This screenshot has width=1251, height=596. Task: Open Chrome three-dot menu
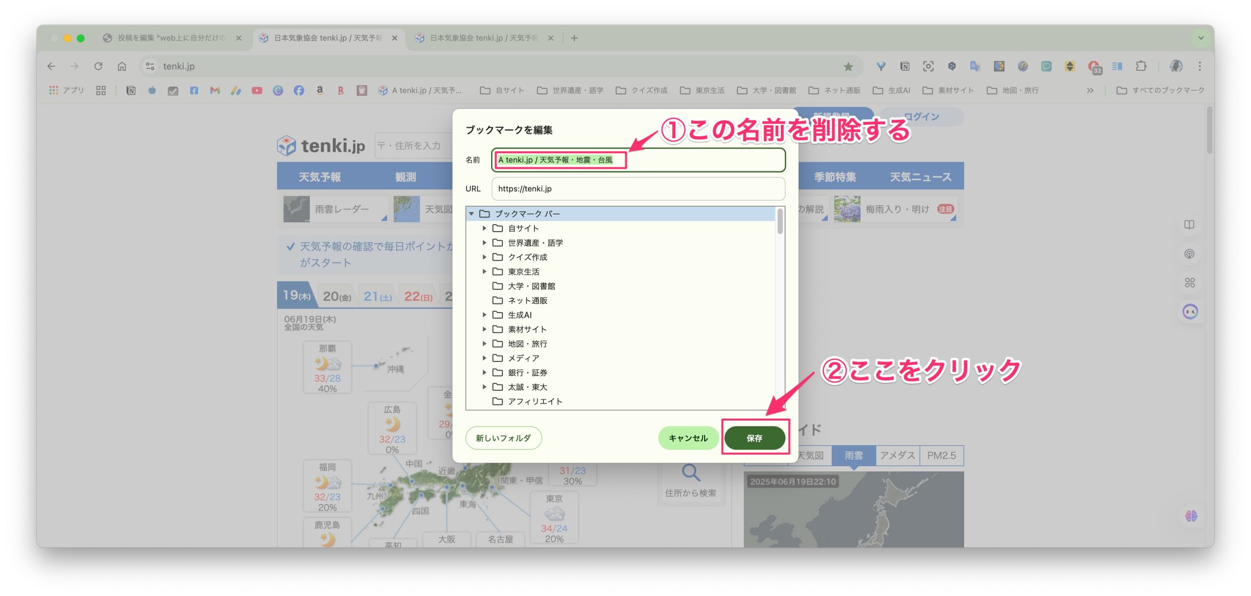coord(1200,66)
